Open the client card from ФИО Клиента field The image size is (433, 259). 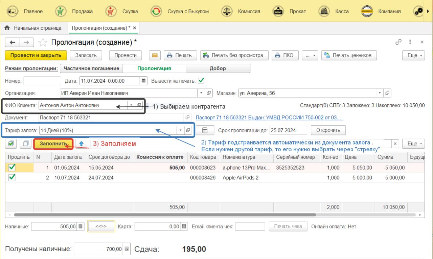(x=139, y=105)
